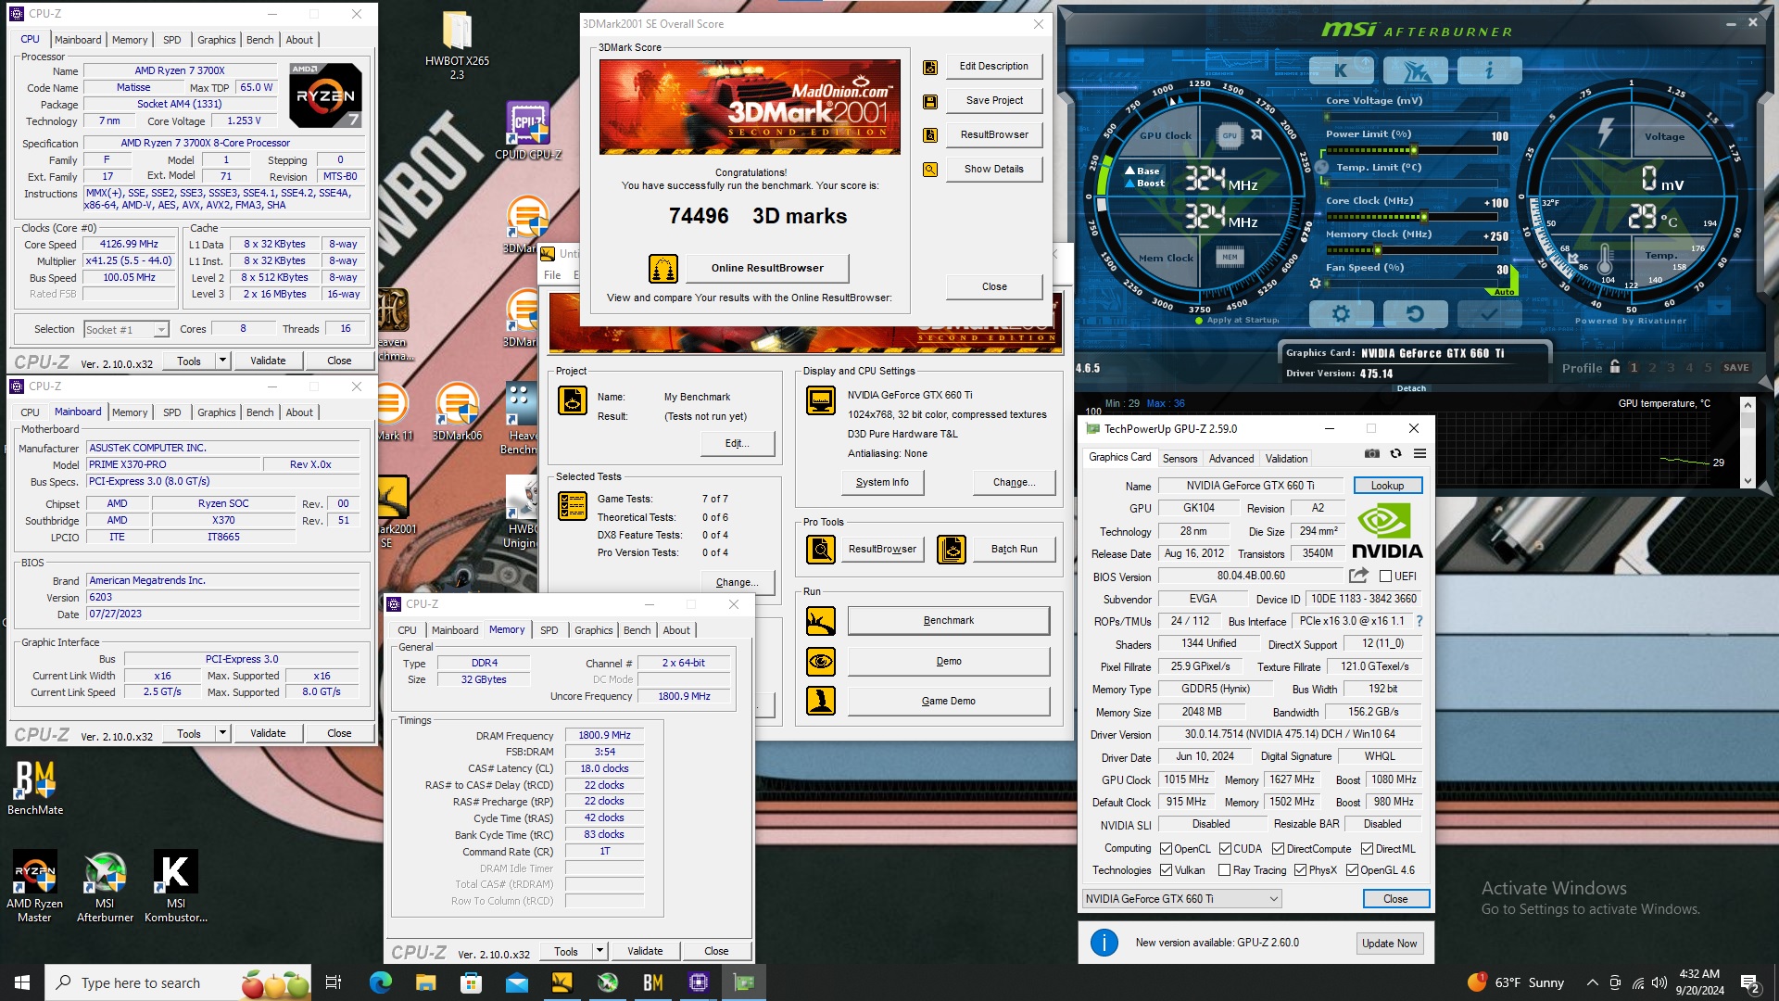Enable the Ray Tracing checkbox in GPU-Z
The width and height of the screenshot is (1779, 1001).
[1225, 870]
